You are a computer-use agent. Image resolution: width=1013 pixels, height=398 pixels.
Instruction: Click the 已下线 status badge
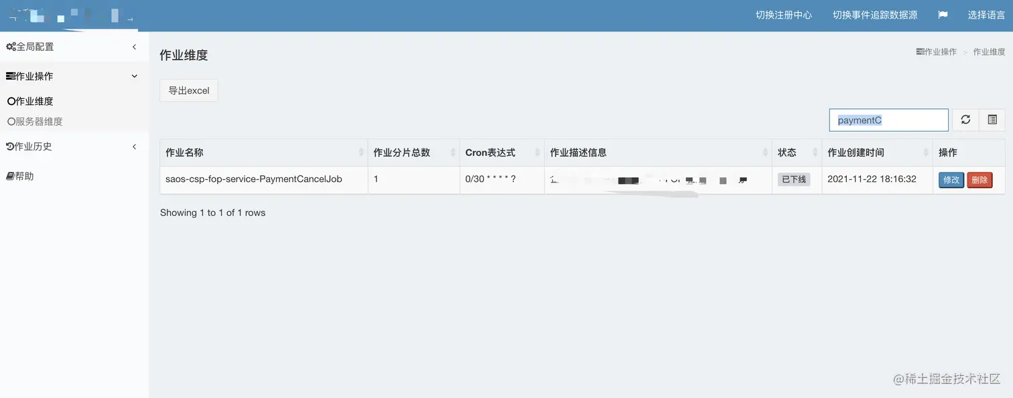coord(794,179)
